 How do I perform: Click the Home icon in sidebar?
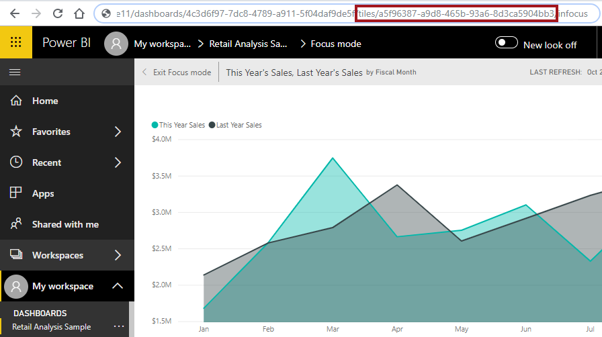coord(17,101)
